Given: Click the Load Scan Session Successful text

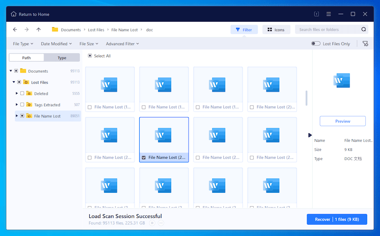Looking at the screenshot, I should click(x=125, y=216).
